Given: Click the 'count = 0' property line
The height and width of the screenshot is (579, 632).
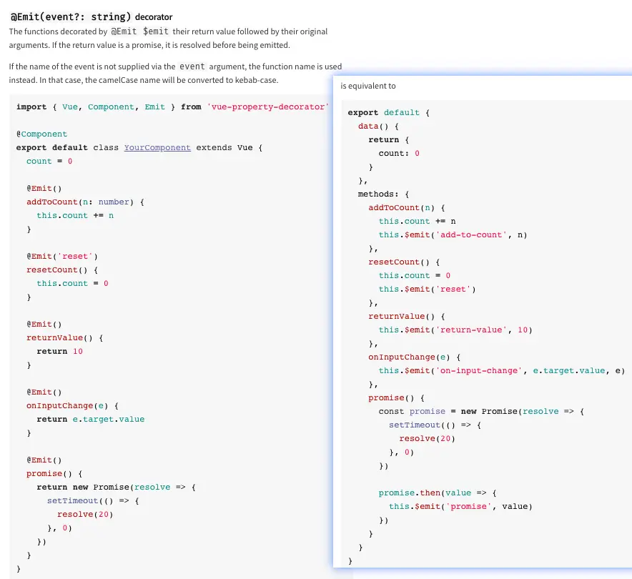Looking at the screenshot, I should pyautogui.click(x=49, y=161).
